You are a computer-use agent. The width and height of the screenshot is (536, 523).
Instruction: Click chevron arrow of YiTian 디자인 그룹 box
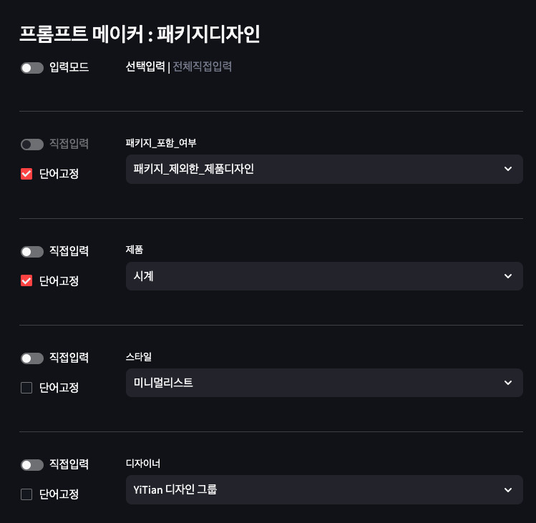click(508, 490)
